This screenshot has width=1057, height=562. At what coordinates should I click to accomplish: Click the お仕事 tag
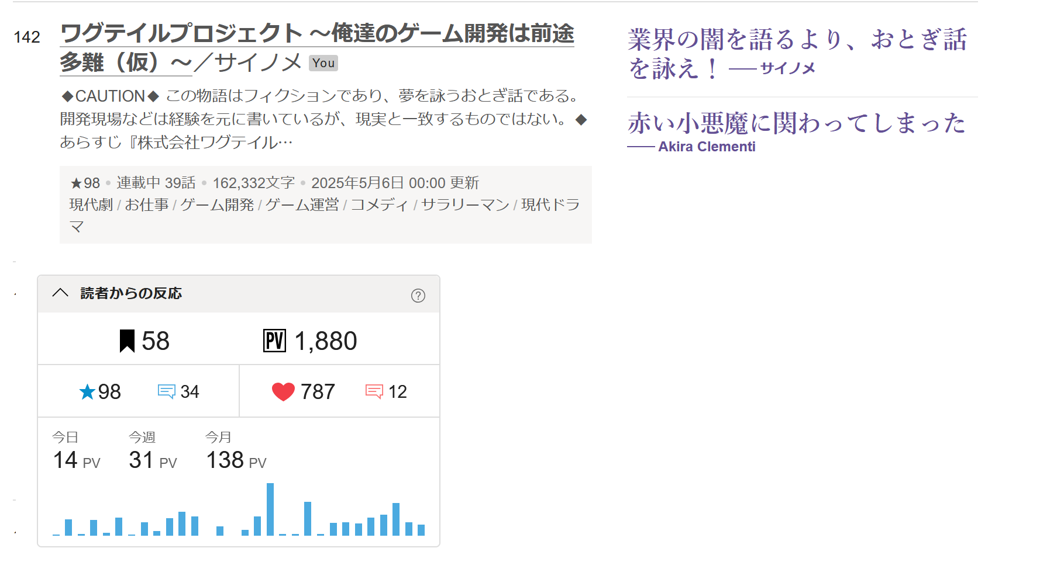click(146, 205)
